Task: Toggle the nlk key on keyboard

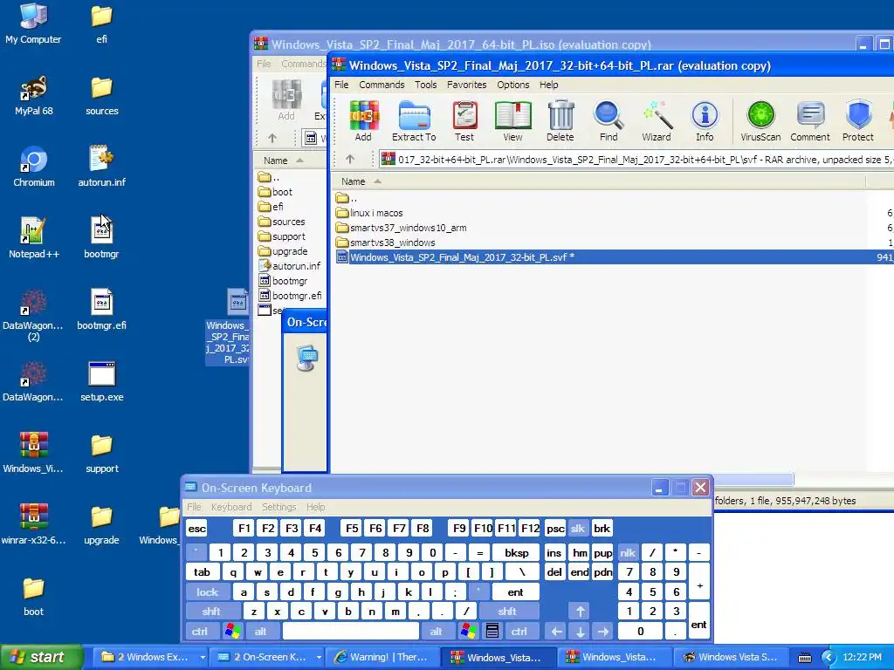Action: (x=628, y=552)
